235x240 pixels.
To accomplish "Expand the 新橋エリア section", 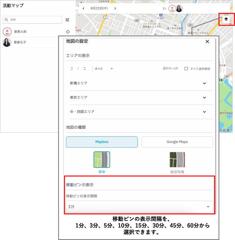I will tap(204, 83).
